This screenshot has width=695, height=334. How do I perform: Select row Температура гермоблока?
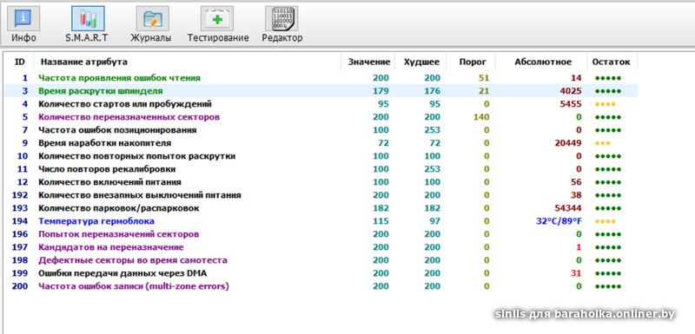pyautogui.click(x=321, y=221)
